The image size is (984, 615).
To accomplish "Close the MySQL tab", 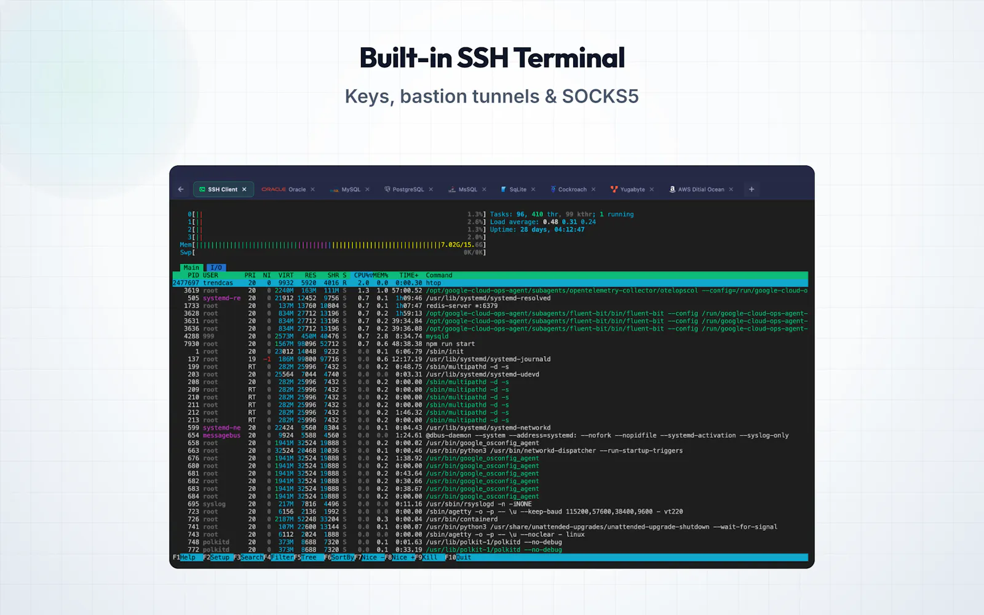I will point(367,189).
